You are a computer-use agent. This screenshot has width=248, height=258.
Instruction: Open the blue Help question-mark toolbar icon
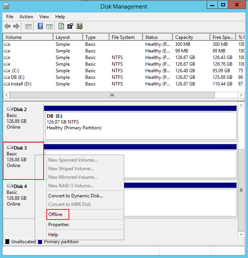[40, 26]
